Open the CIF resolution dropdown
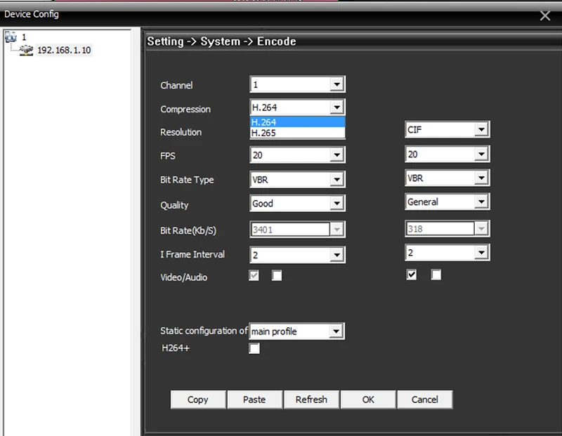The width and height of the screenshot is (562, 436). point(447,129)
